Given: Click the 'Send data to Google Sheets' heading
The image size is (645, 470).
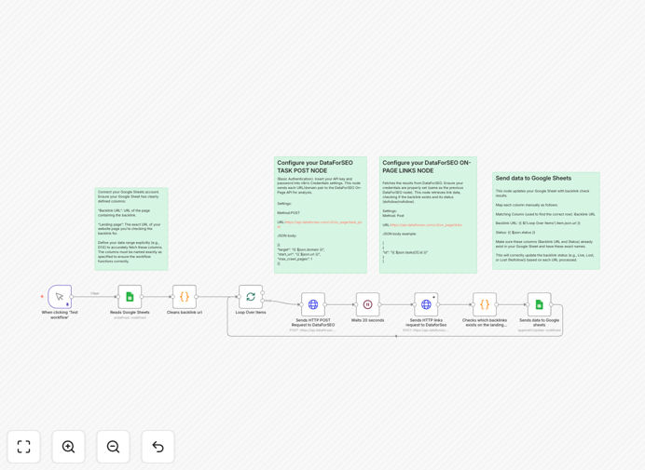Looking at the screenshot, I should pos(533,179).
